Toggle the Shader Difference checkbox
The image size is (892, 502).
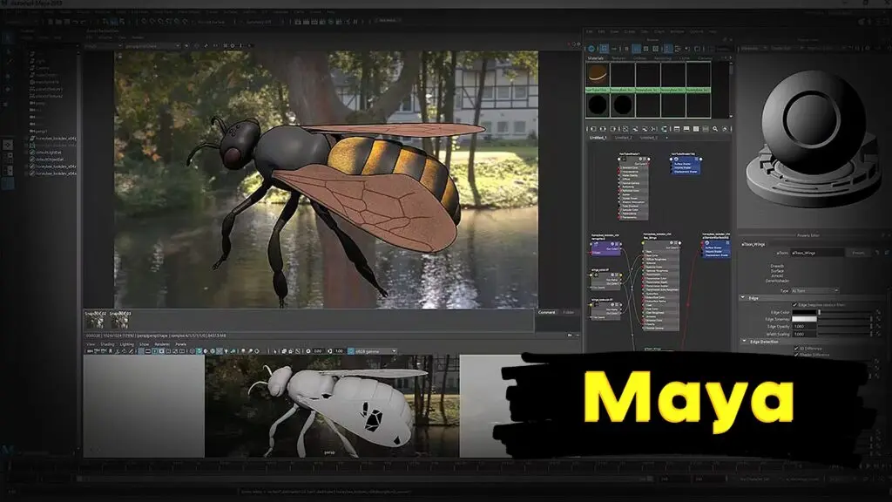796,355
